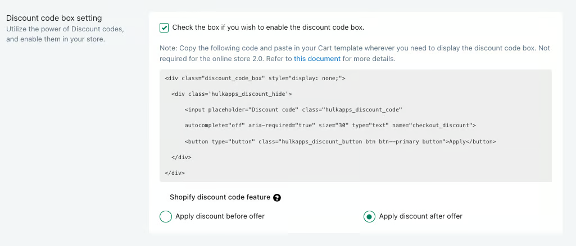Viewport: 576px width, 246px height.
Task: Click the autocomplete='off' code line
Action: (x=330, y=126)
